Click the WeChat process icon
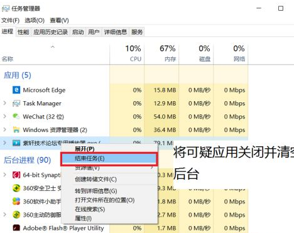The width and height of the screenshot is (294, 233). [x=16, y=117]
